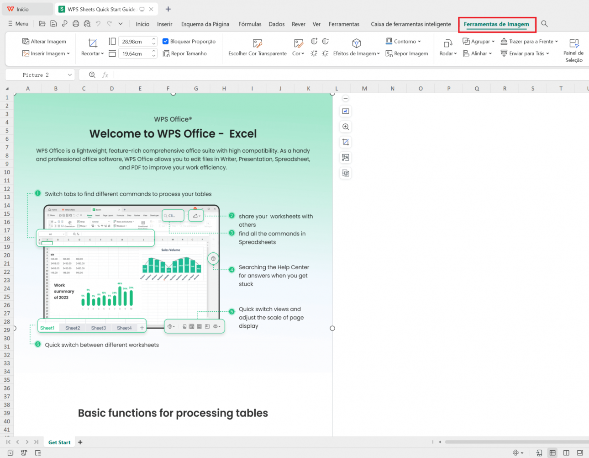Click the floating crop icon beside the picture

(346, 142)
